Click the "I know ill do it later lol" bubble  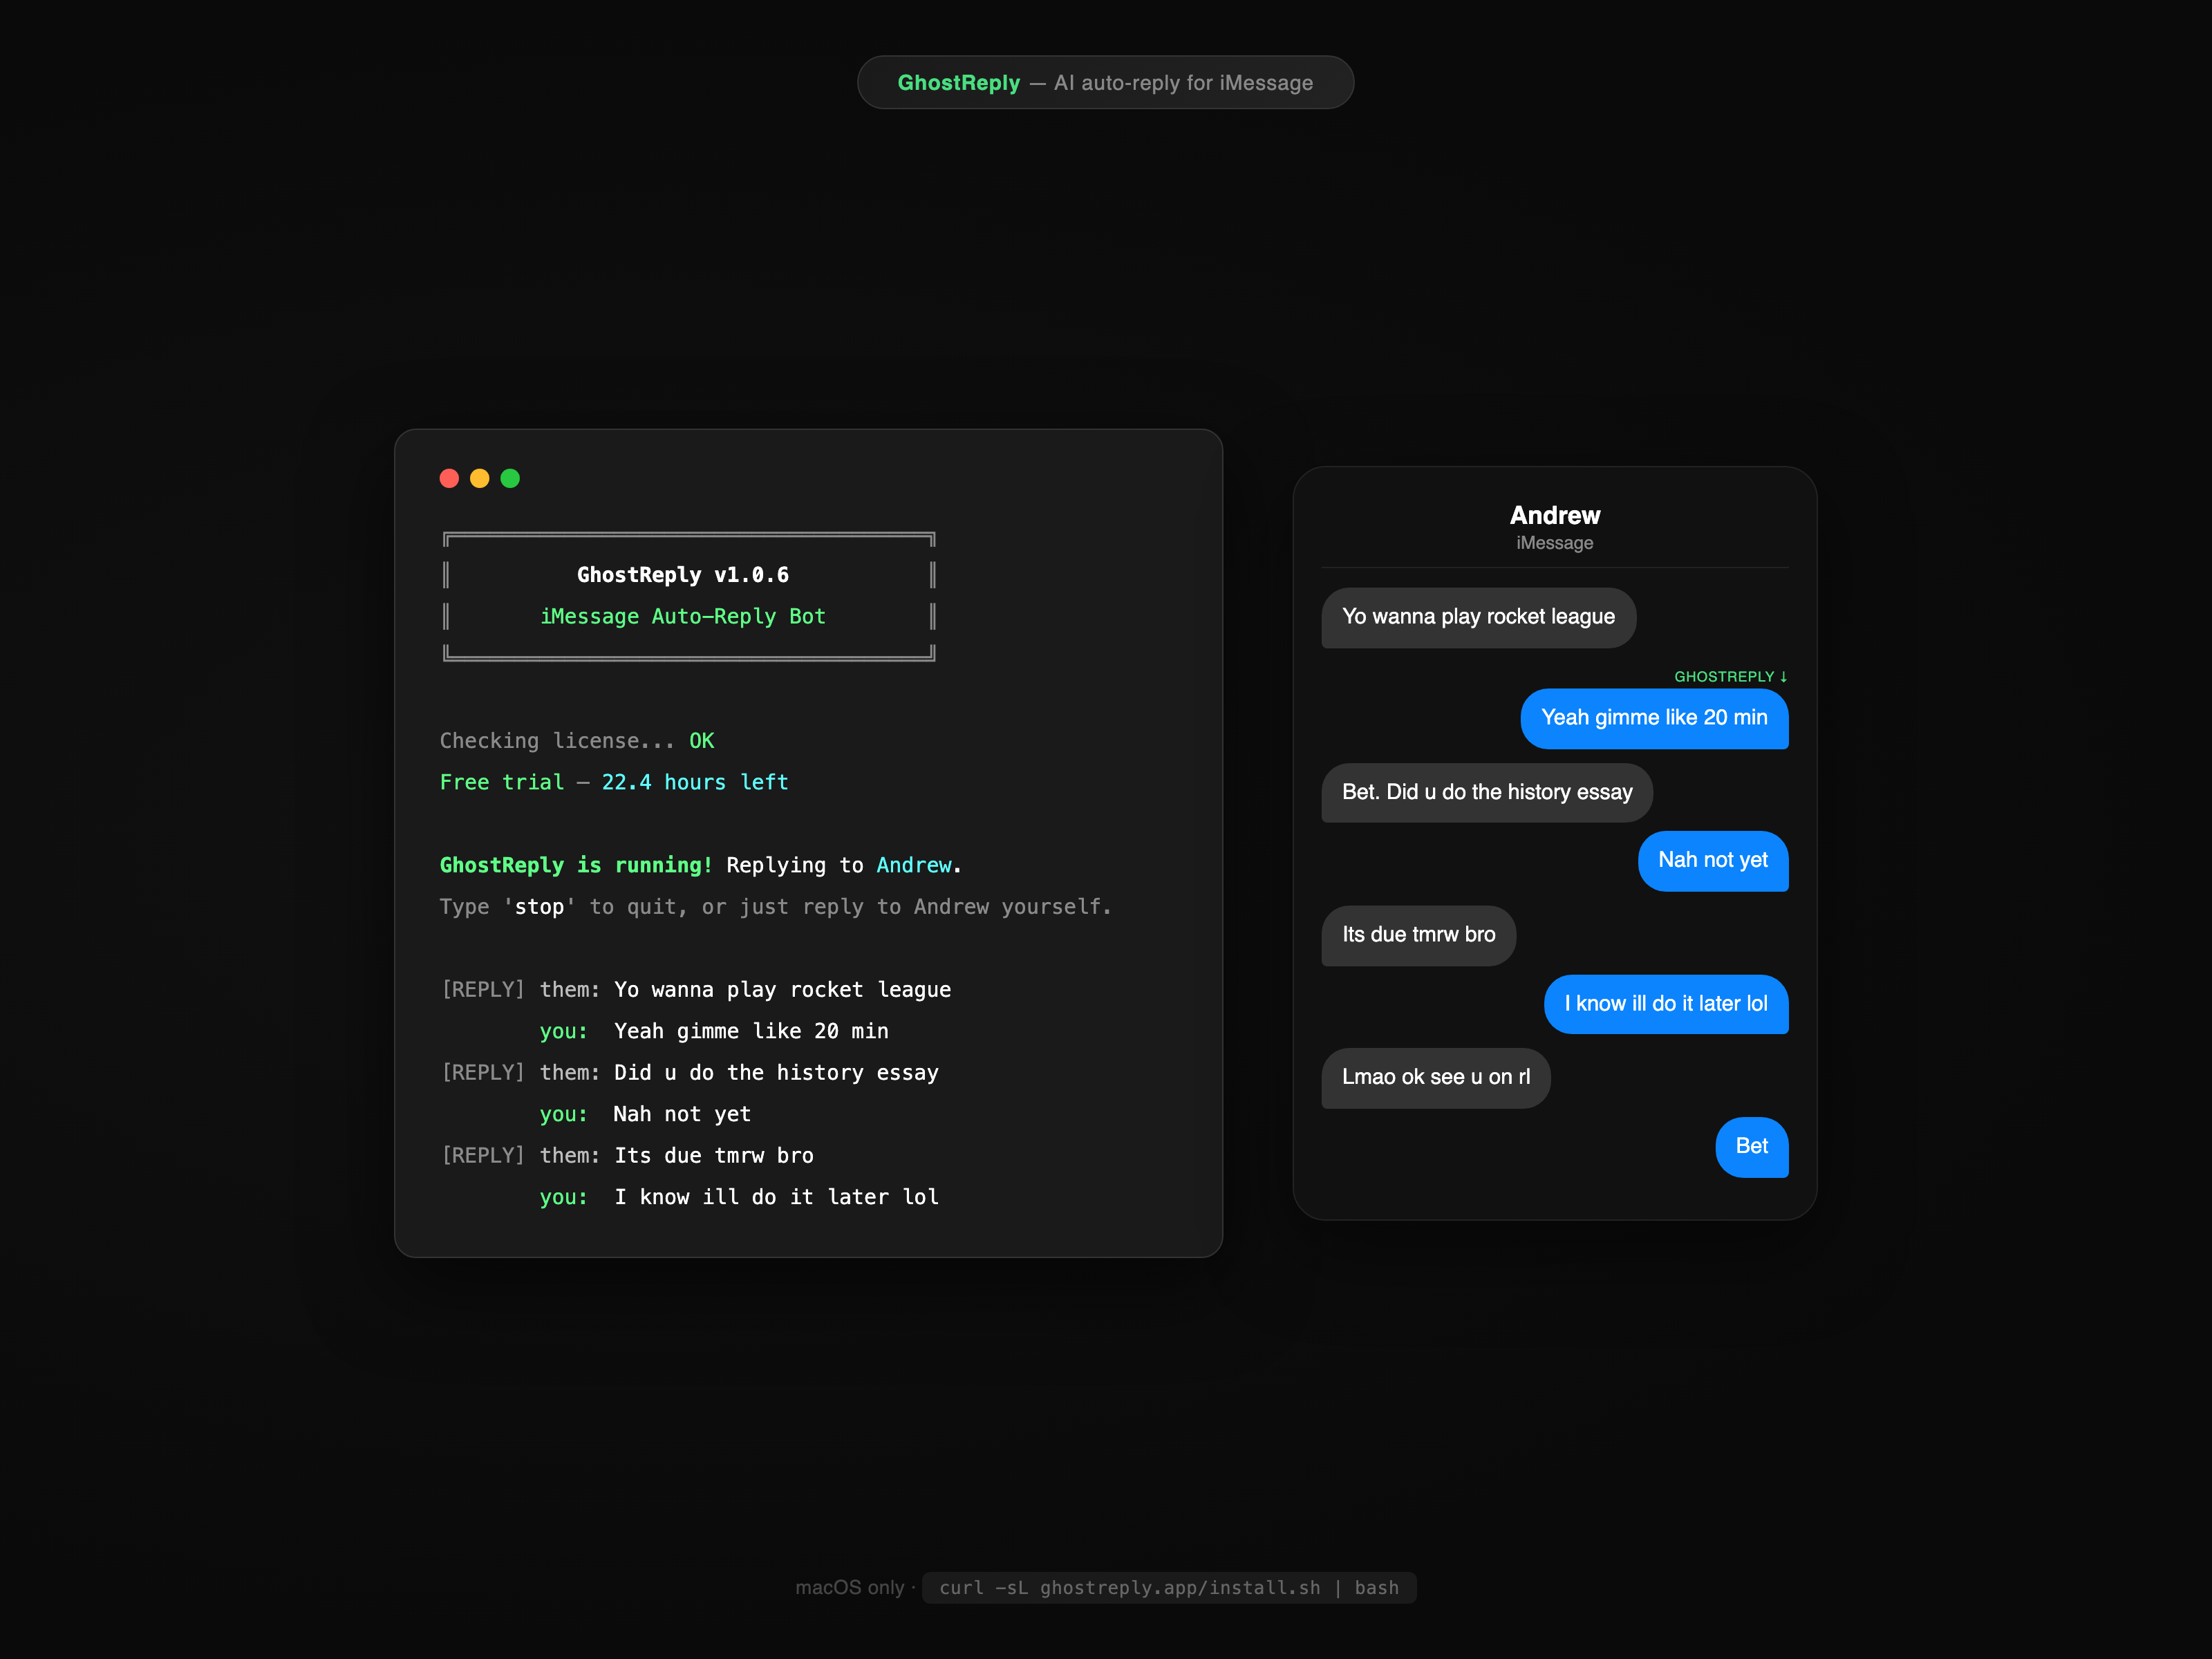(x=1665, y=1004)
